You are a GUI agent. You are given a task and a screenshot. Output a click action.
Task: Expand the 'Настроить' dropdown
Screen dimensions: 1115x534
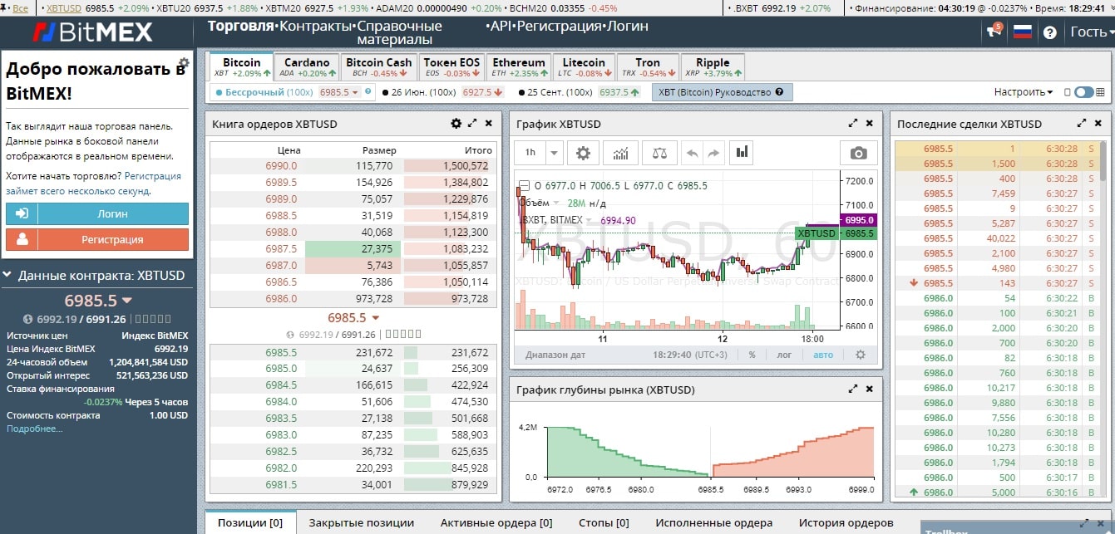coord(1024,92)
